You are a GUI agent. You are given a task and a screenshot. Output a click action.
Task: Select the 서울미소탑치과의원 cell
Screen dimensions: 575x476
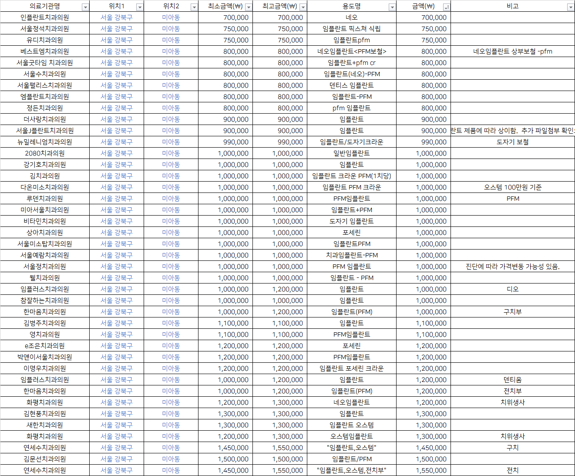pos(45,244)
